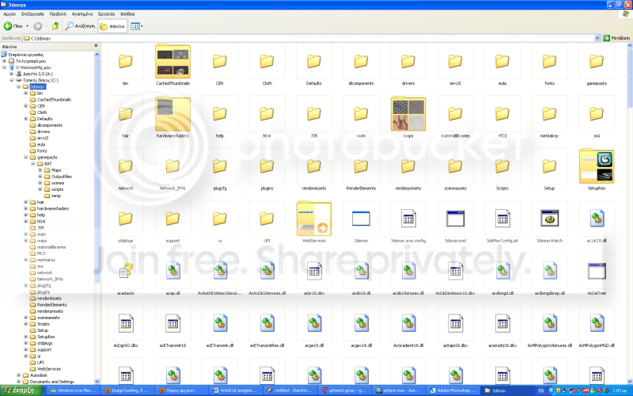The height and width of the screenshot is (396, 633).
Task: Open the address bar dropdown arrow
Action: tap(597, 38)
